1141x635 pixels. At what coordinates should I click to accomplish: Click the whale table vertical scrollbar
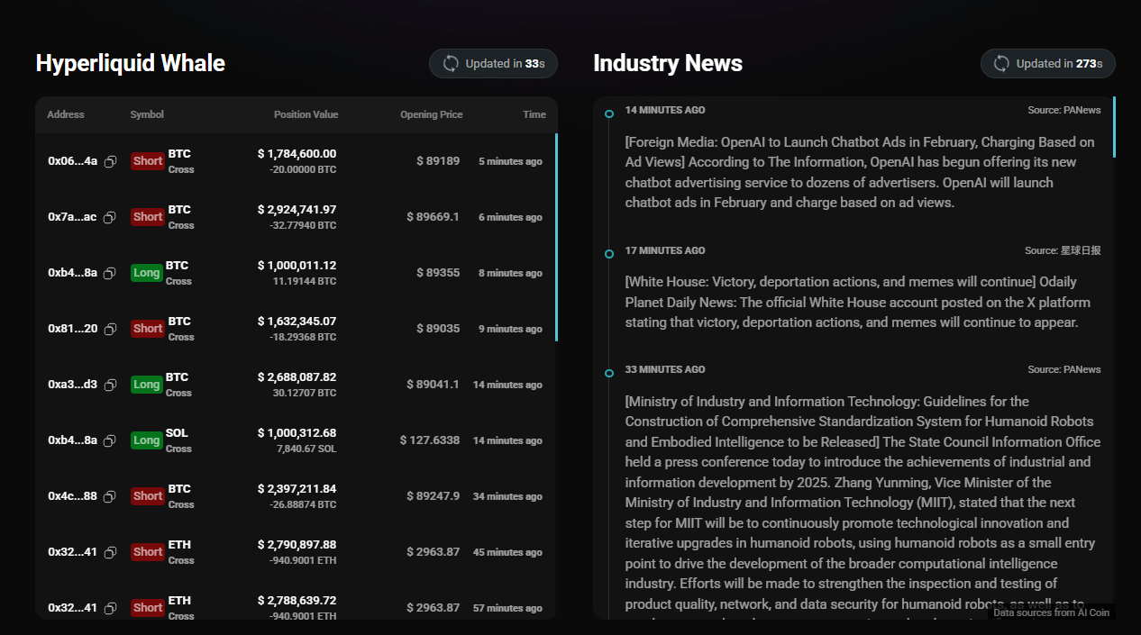tap(556, 237)
